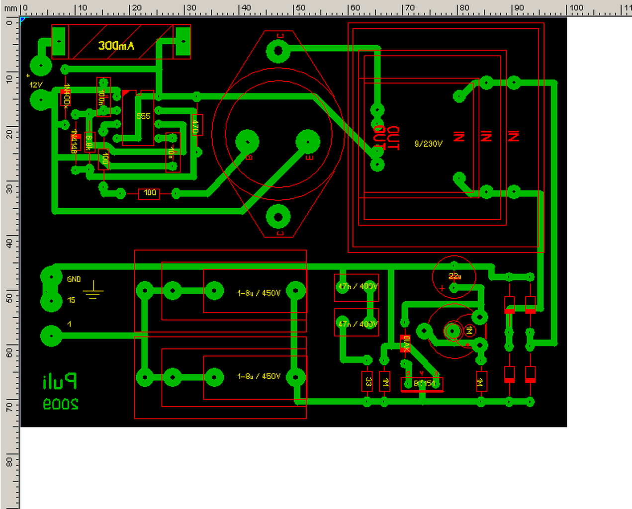Screen dimensions: 632x509
Task: Select the upper 1-8u / 450V capacitor label
Action: [259, 293]
